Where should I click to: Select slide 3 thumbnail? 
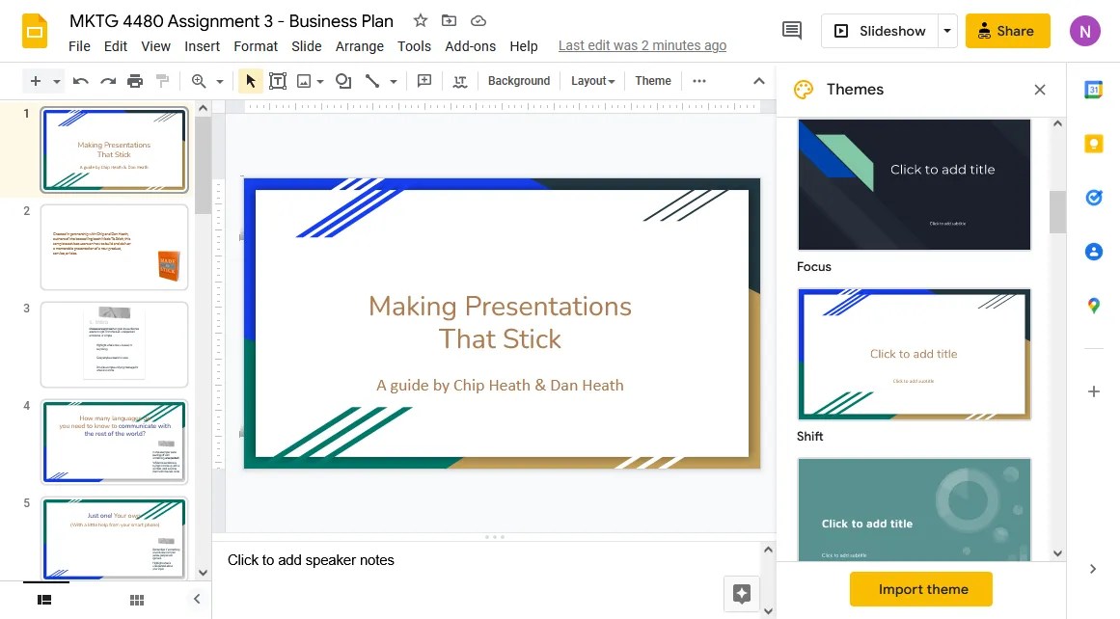[x=113, y=343]
